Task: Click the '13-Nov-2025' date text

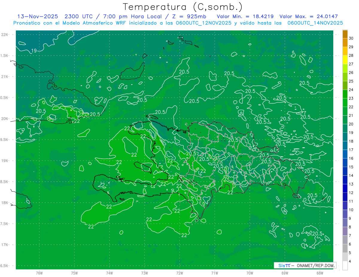Action: pyautogui.click(x=38, y=16)
